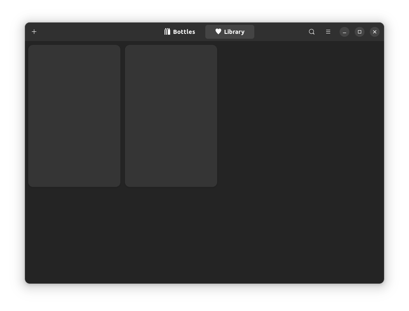This screenshot has width=409, height=311.
Task: Click the three-line menu icon near the window controls
Action: (x=328, y=31)
